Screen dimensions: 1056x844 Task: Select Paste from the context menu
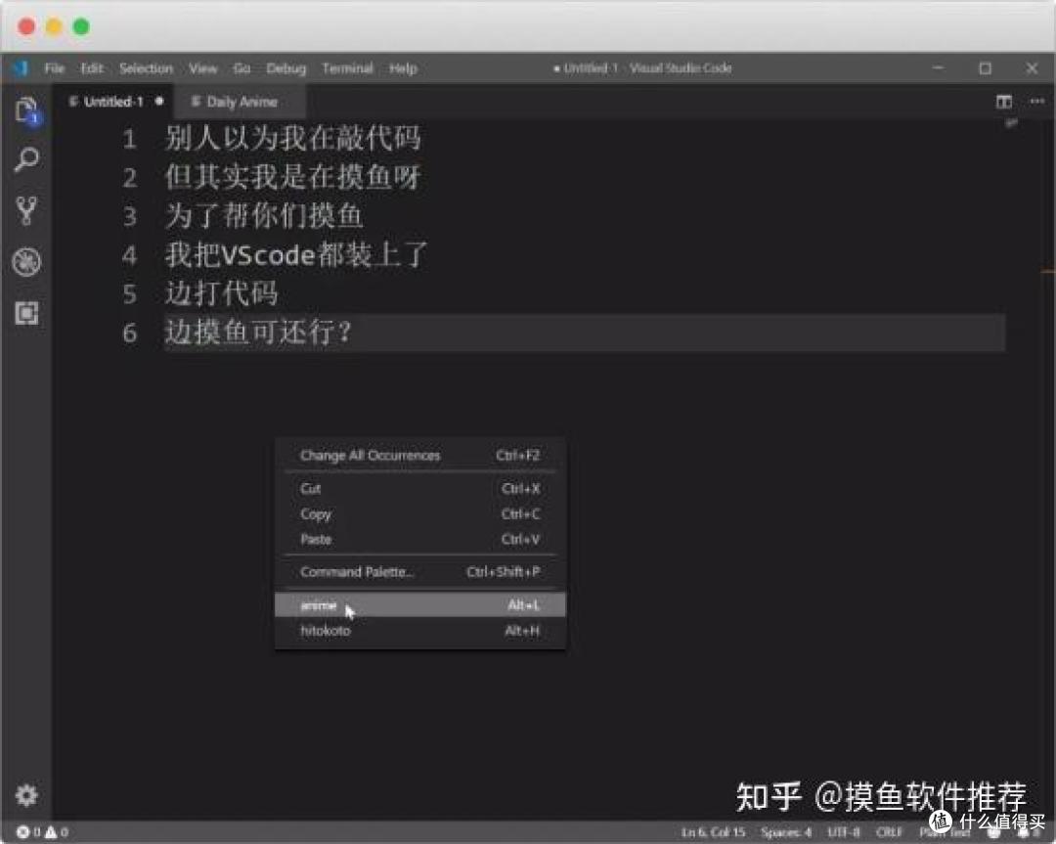coord(420,539)
